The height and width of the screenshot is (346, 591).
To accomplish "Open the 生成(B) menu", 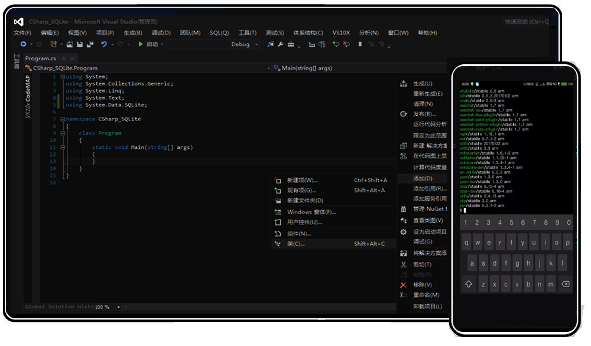I will [x=133, y=32].
